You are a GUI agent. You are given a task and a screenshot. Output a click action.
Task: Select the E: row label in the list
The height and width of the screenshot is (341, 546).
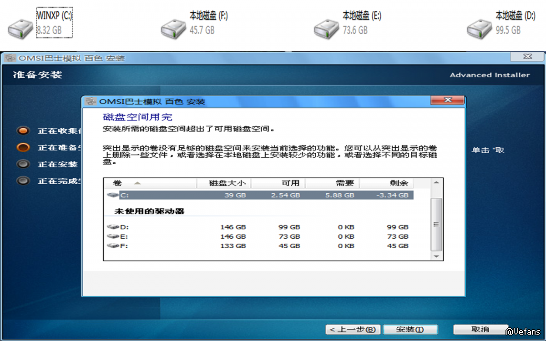124,236
